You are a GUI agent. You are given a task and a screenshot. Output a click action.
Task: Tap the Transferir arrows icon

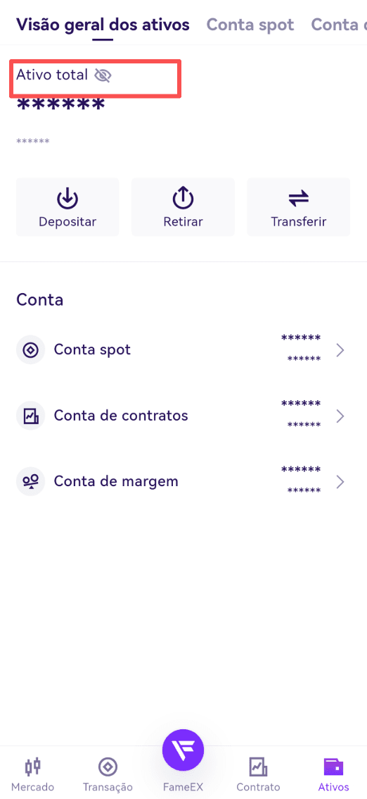tap(298, 199)
